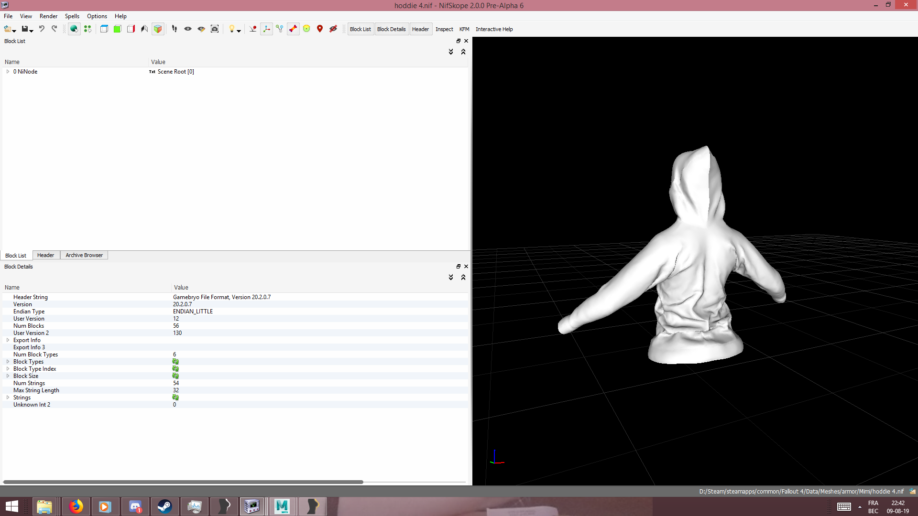Click the undo arrow icon

pyautogui.click(x=42, y=29)
